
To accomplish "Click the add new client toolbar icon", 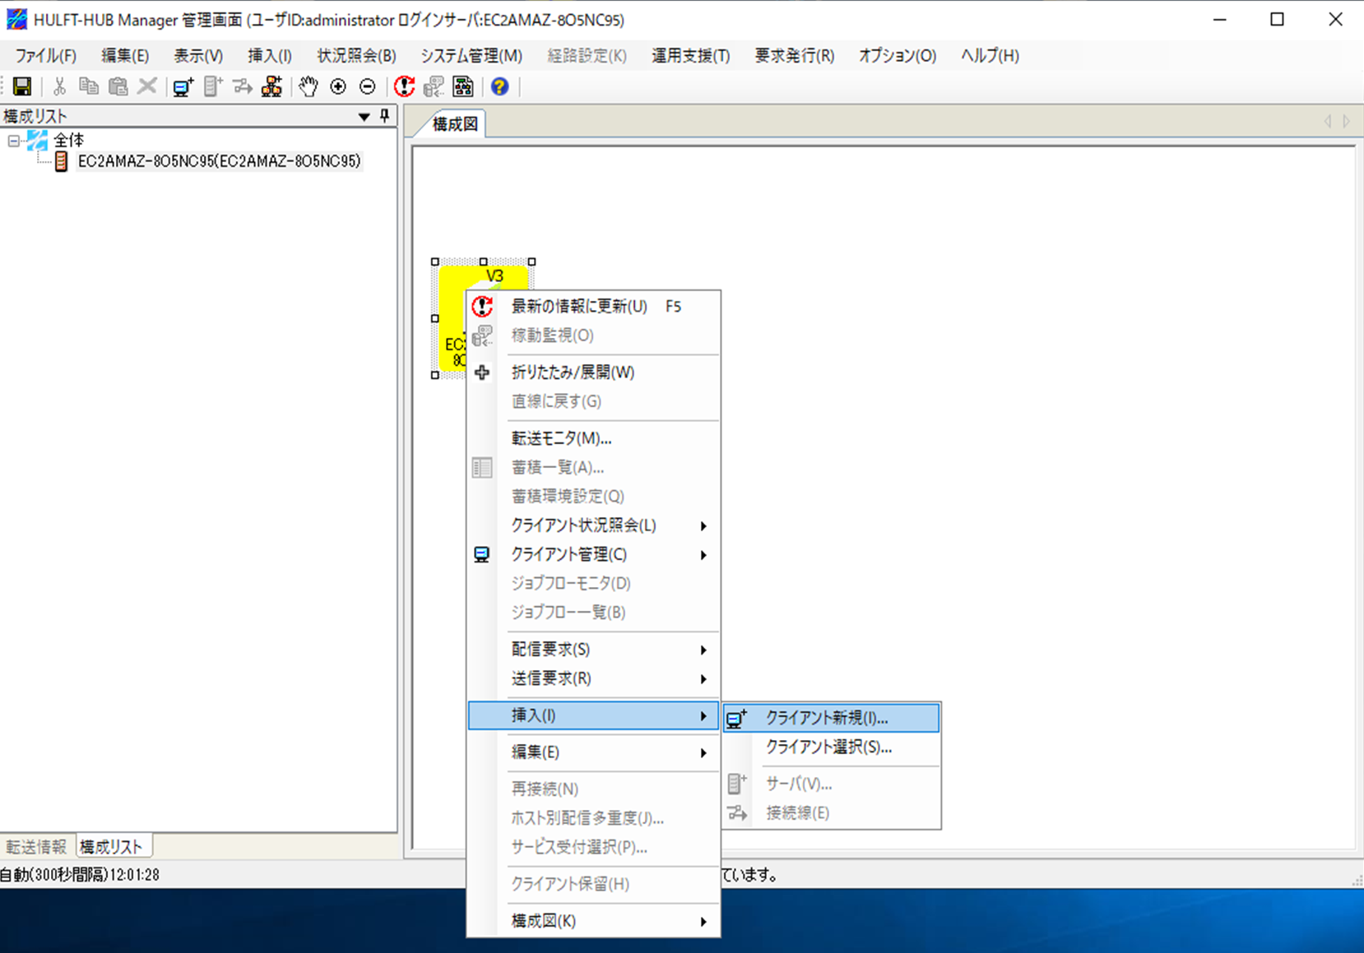I will click(x=183, y=86).
